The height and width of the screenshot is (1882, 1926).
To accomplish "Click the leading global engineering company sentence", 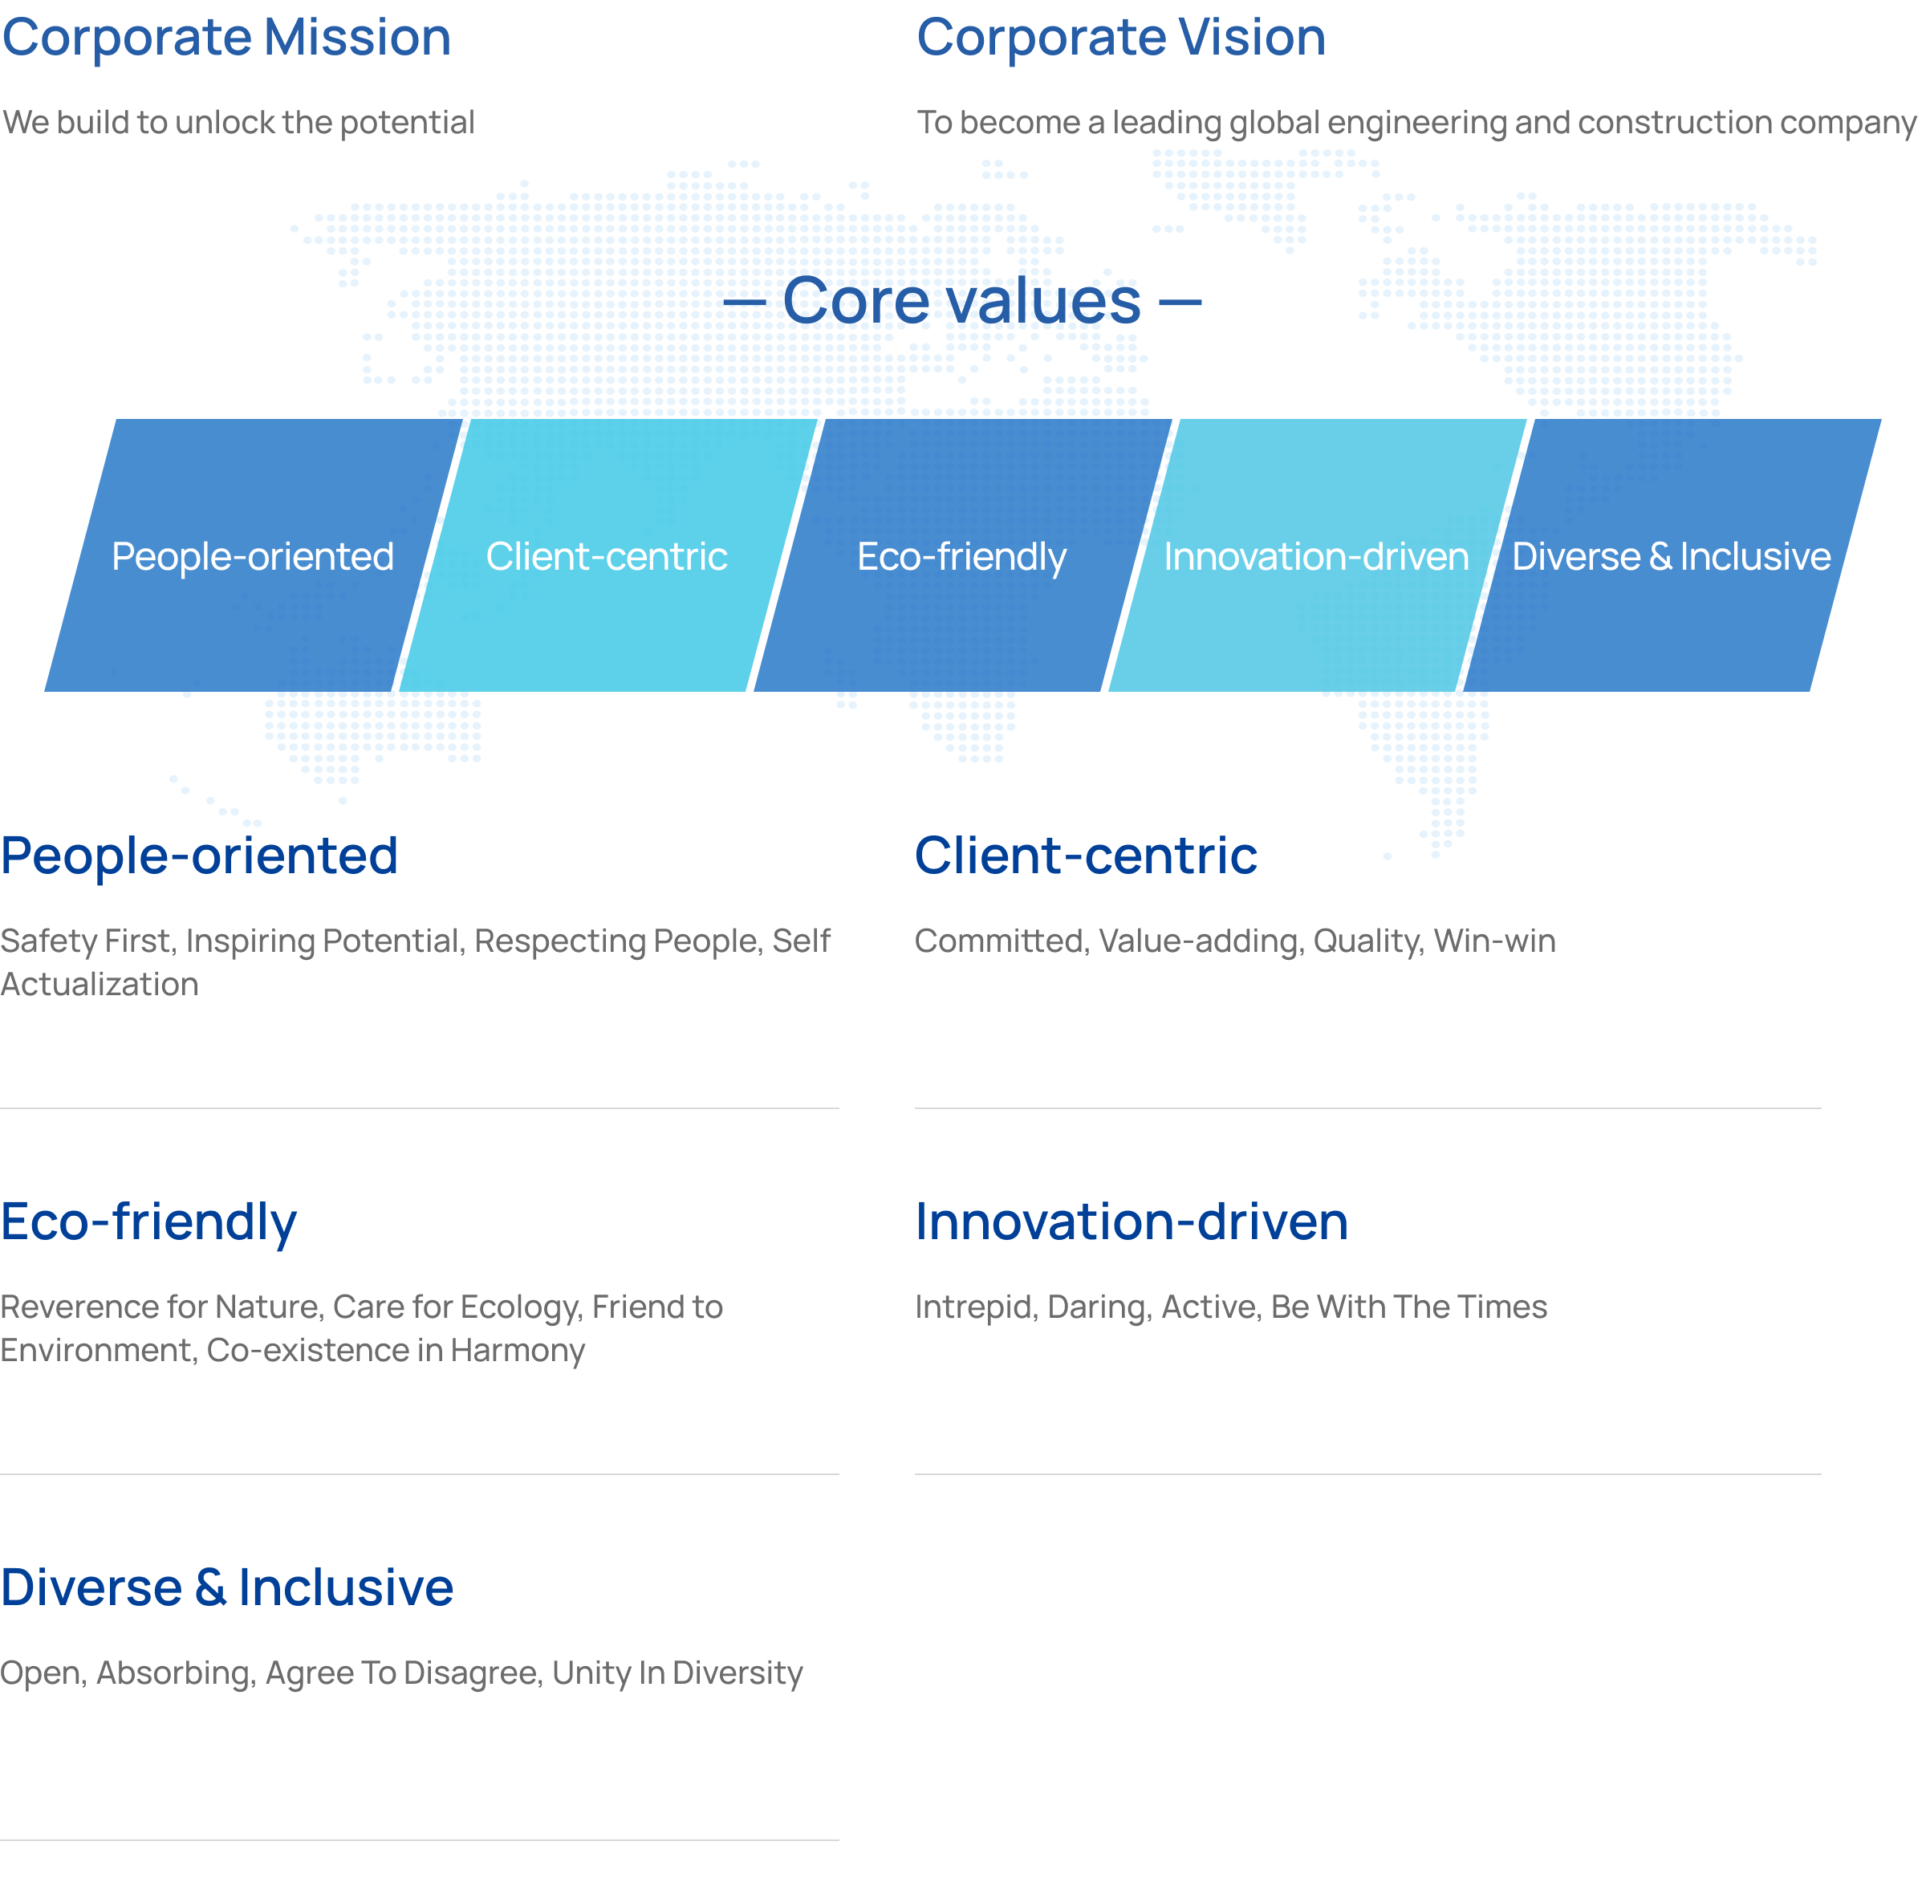I will tap(1416, 123).
